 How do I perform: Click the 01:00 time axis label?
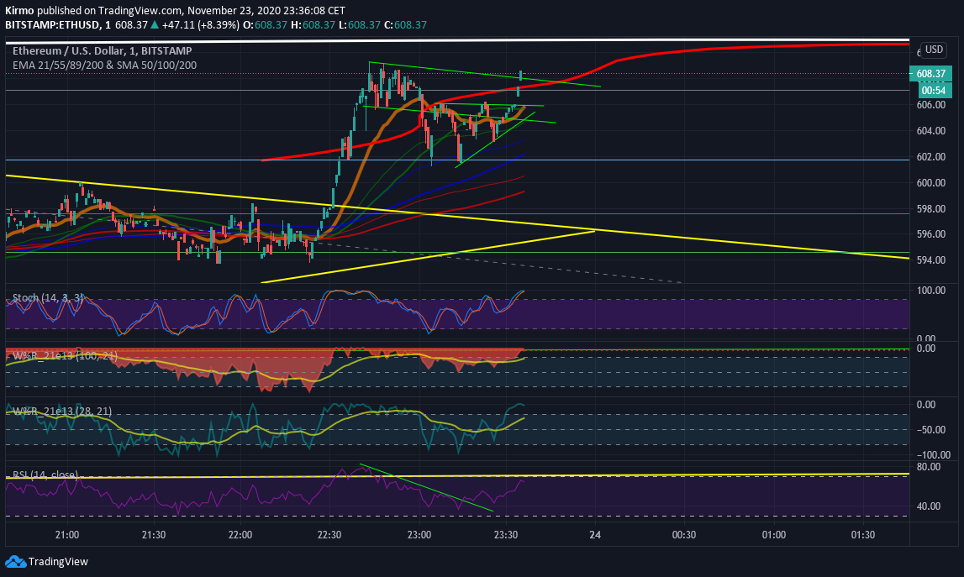[x=773, y=535]
